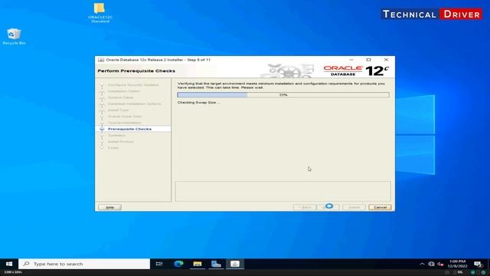Image resolution: width=490 pixels, height=276 pixels.
Task: Open the Windows Start menu
Action: tap(9, 264)
